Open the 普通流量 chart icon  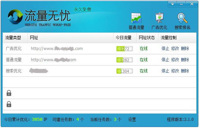tap(137, 18)
